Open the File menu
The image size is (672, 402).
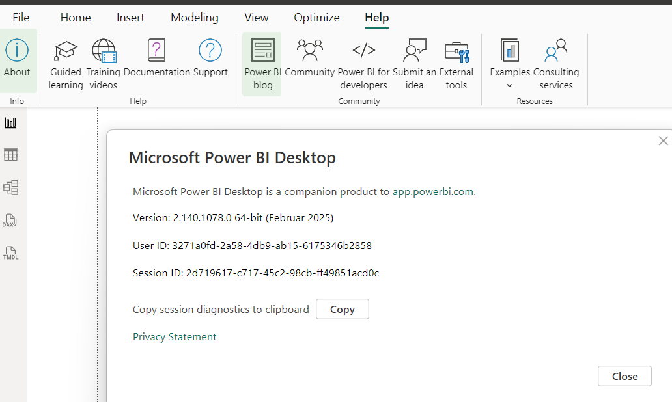[x=21, y=18]
